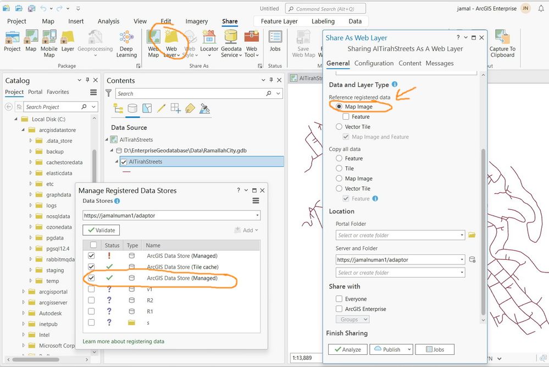Switch to Portal tab in Catalog
549x367 pixels.
[35, 92]
